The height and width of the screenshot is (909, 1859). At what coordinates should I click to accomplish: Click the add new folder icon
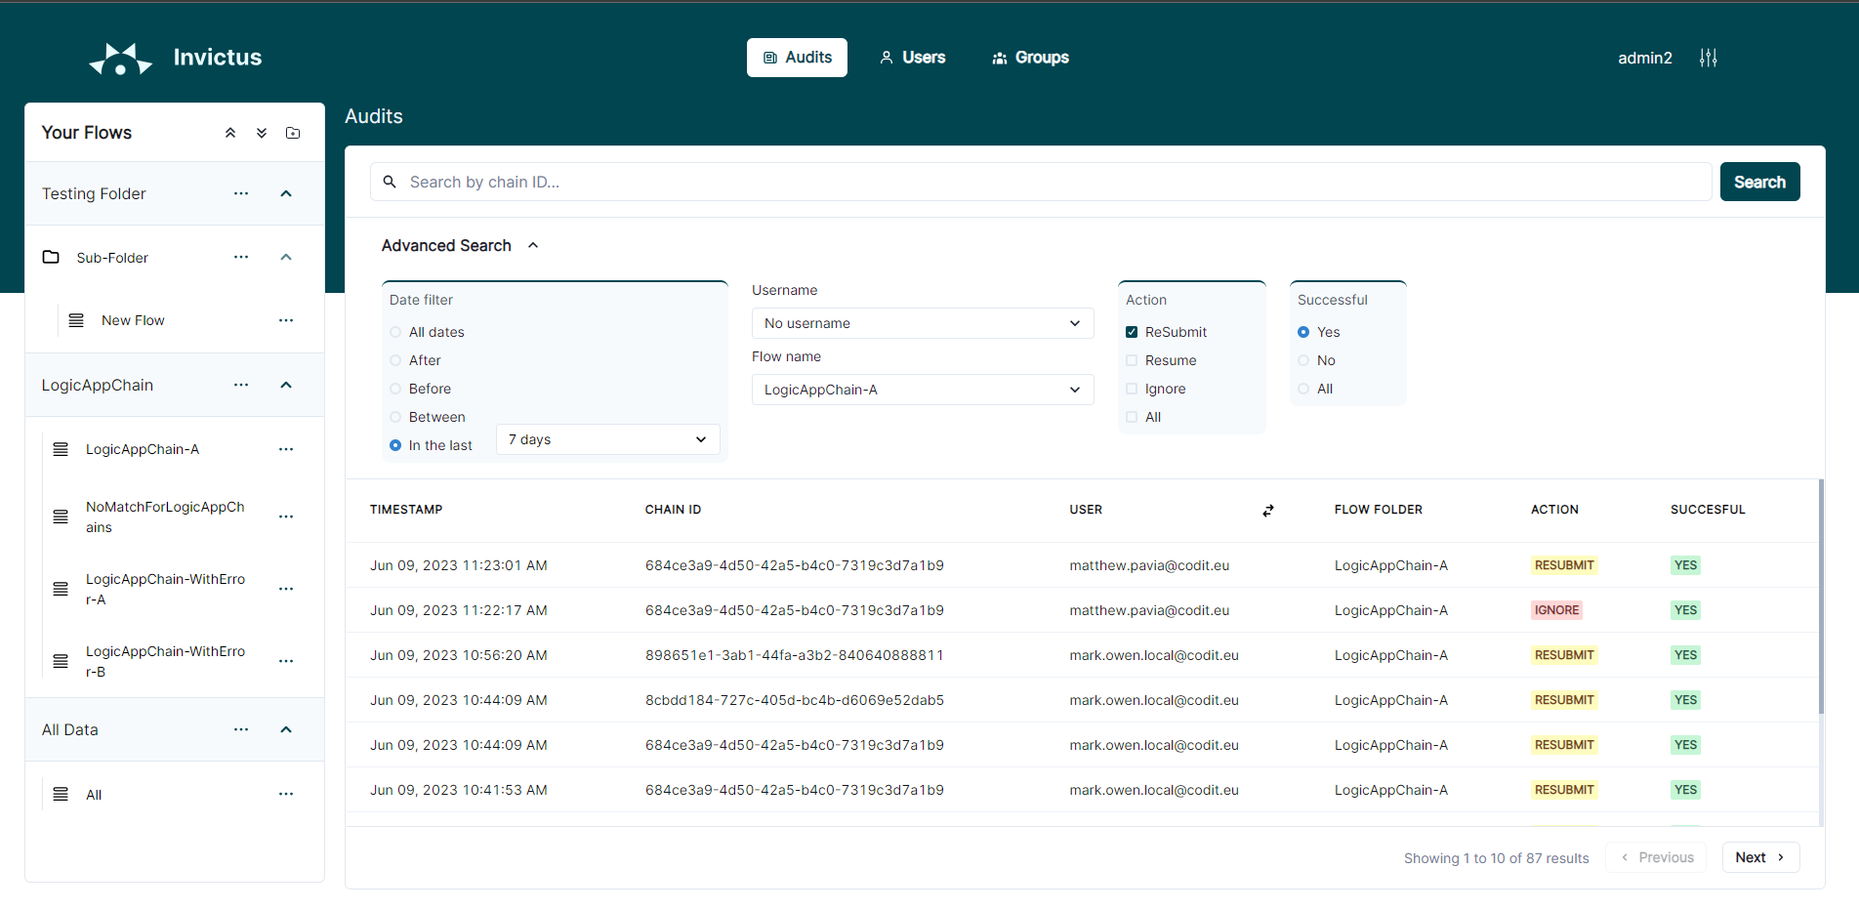(x=293, y=133)
